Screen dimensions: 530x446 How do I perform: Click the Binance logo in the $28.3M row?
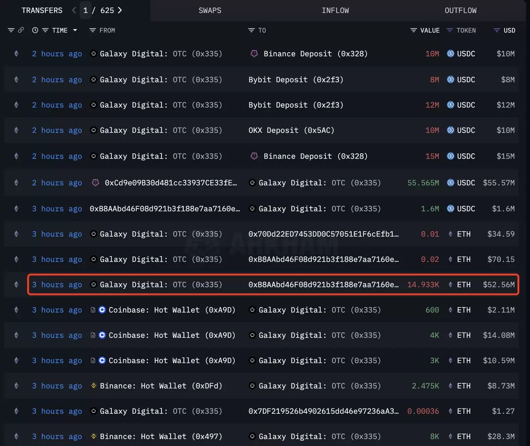pyautogui.click(x=93, y=436)
